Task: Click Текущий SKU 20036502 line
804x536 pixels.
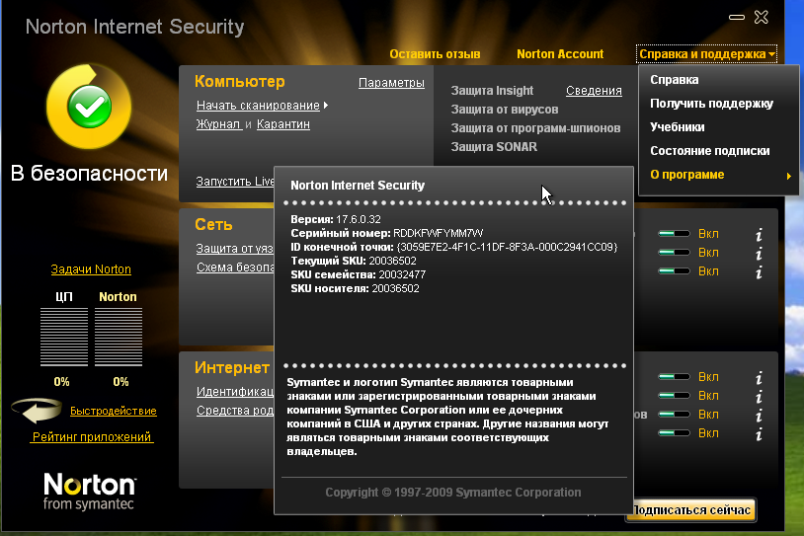Action: point(354,261)
